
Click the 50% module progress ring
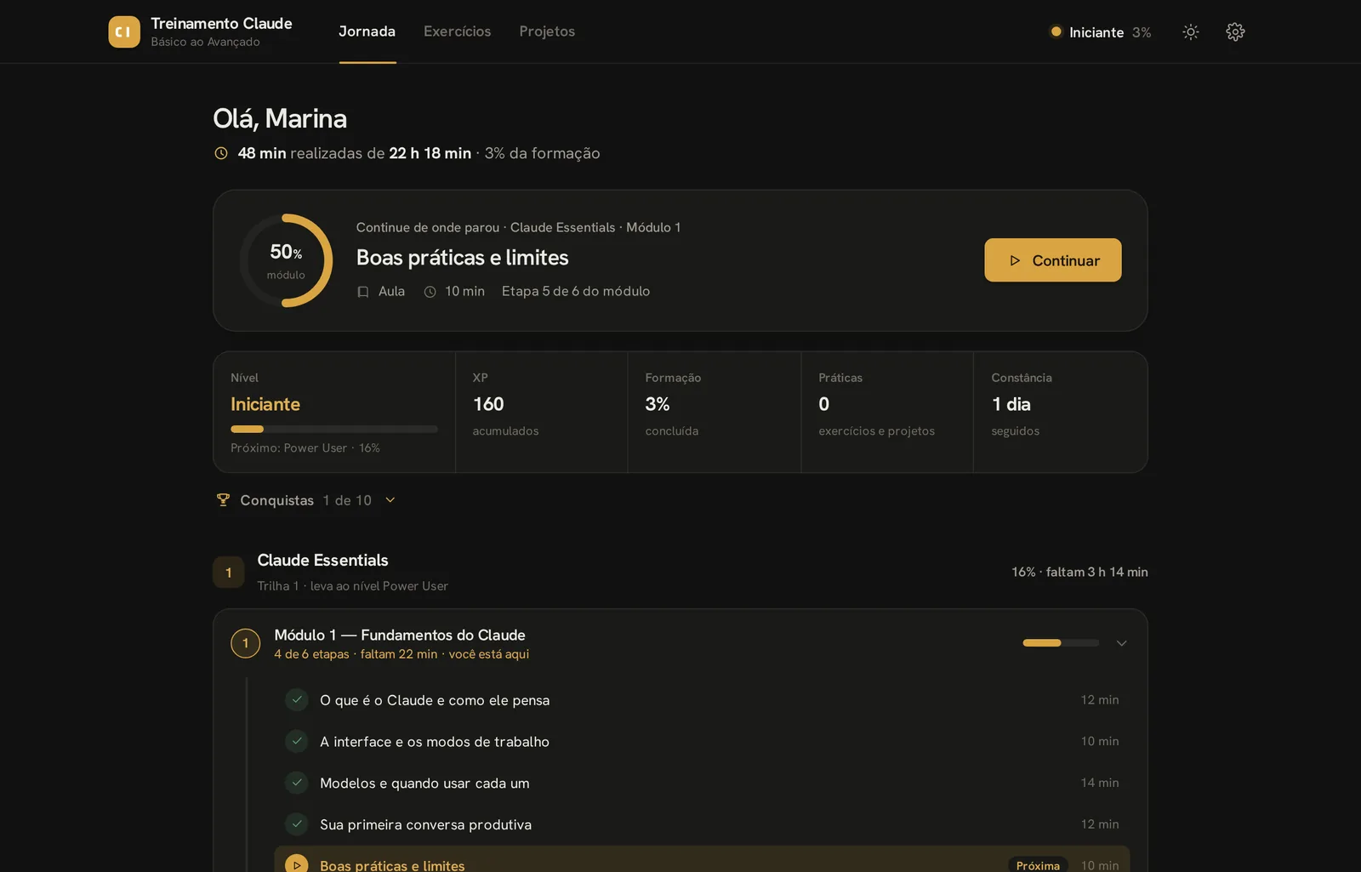tap(286, 260)
